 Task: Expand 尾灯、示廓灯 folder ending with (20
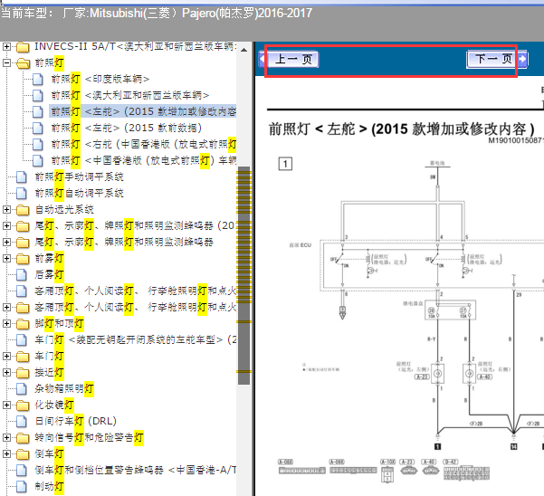6,225
